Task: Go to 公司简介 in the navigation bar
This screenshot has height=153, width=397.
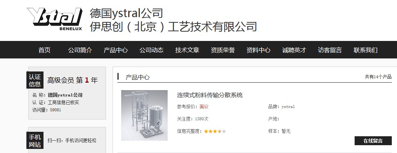Action: pos(80,50)
